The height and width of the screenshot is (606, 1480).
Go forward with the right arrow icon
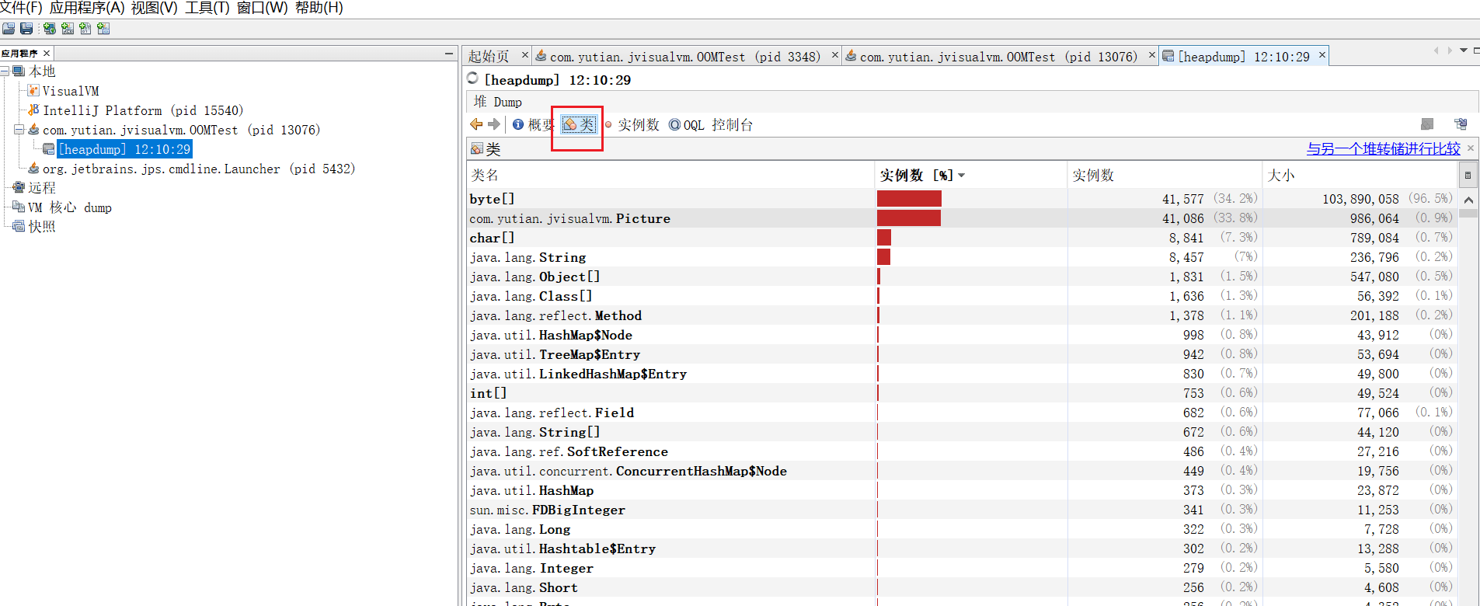click(494, 124)
